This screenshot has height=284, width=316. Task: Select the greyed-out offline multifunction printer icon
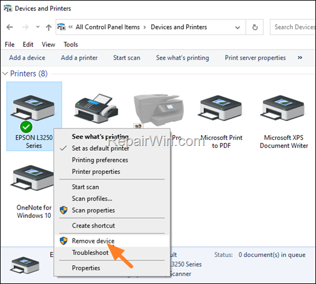pyautogui.click(x=159, y=110)
